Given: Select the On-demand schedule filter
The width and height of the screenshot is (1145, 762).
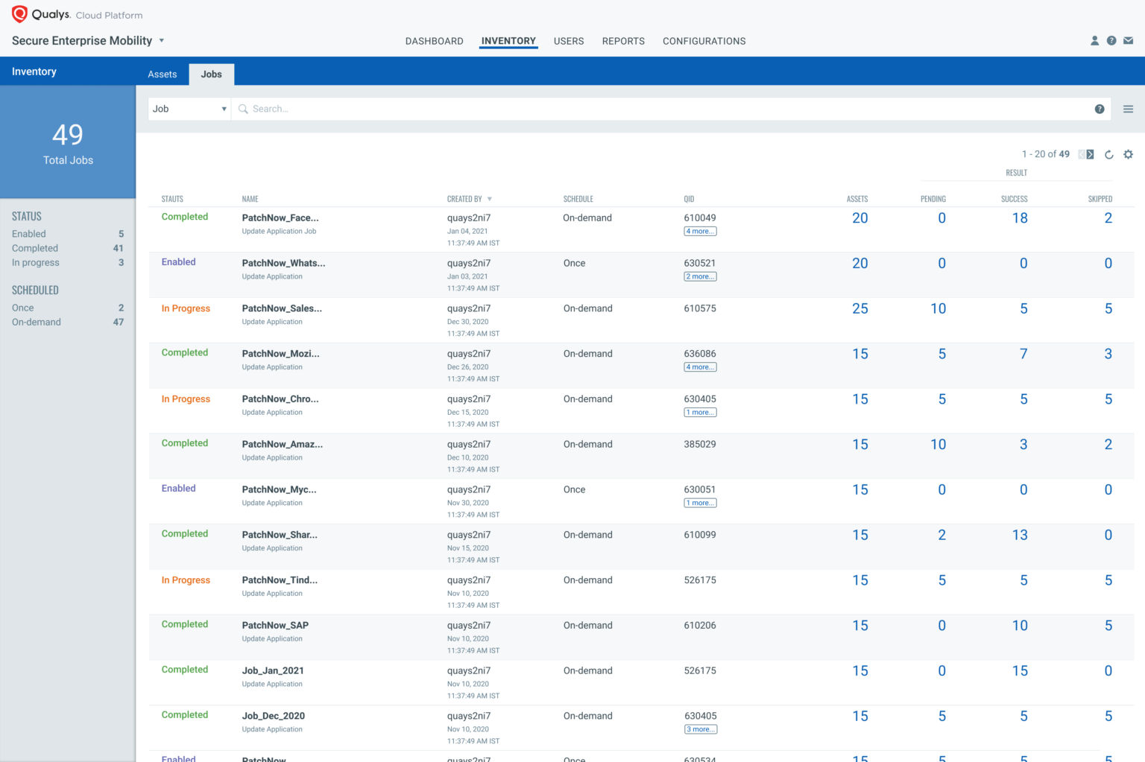Looking at the screenshot, I should click(36, 322).
